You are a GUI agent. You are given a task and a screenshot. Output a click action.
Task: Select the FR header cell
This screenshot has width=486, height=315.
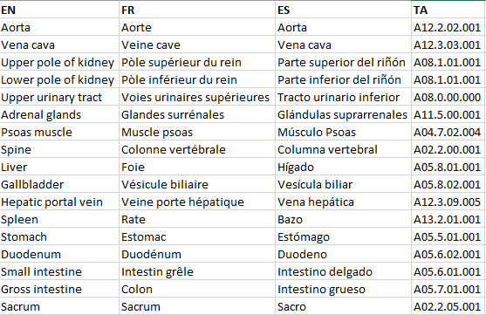tap(197, 10)
